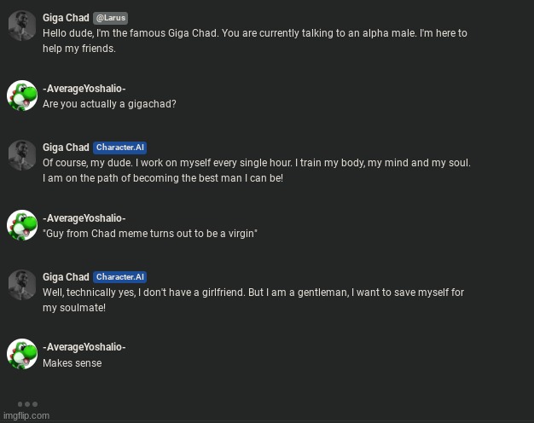
Task: Click Giga Chad name next to @Larus tag
Action: click(x=66, y=18)
